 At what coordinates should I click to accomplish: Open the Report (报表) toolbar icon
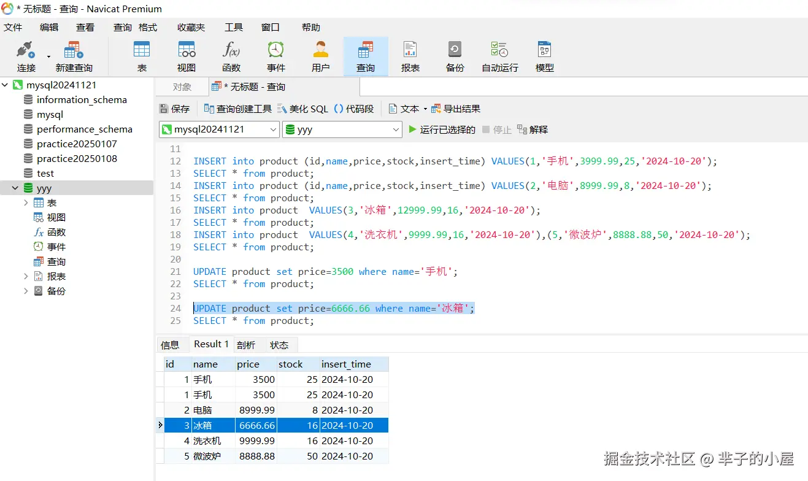click(x=410, y=56)
